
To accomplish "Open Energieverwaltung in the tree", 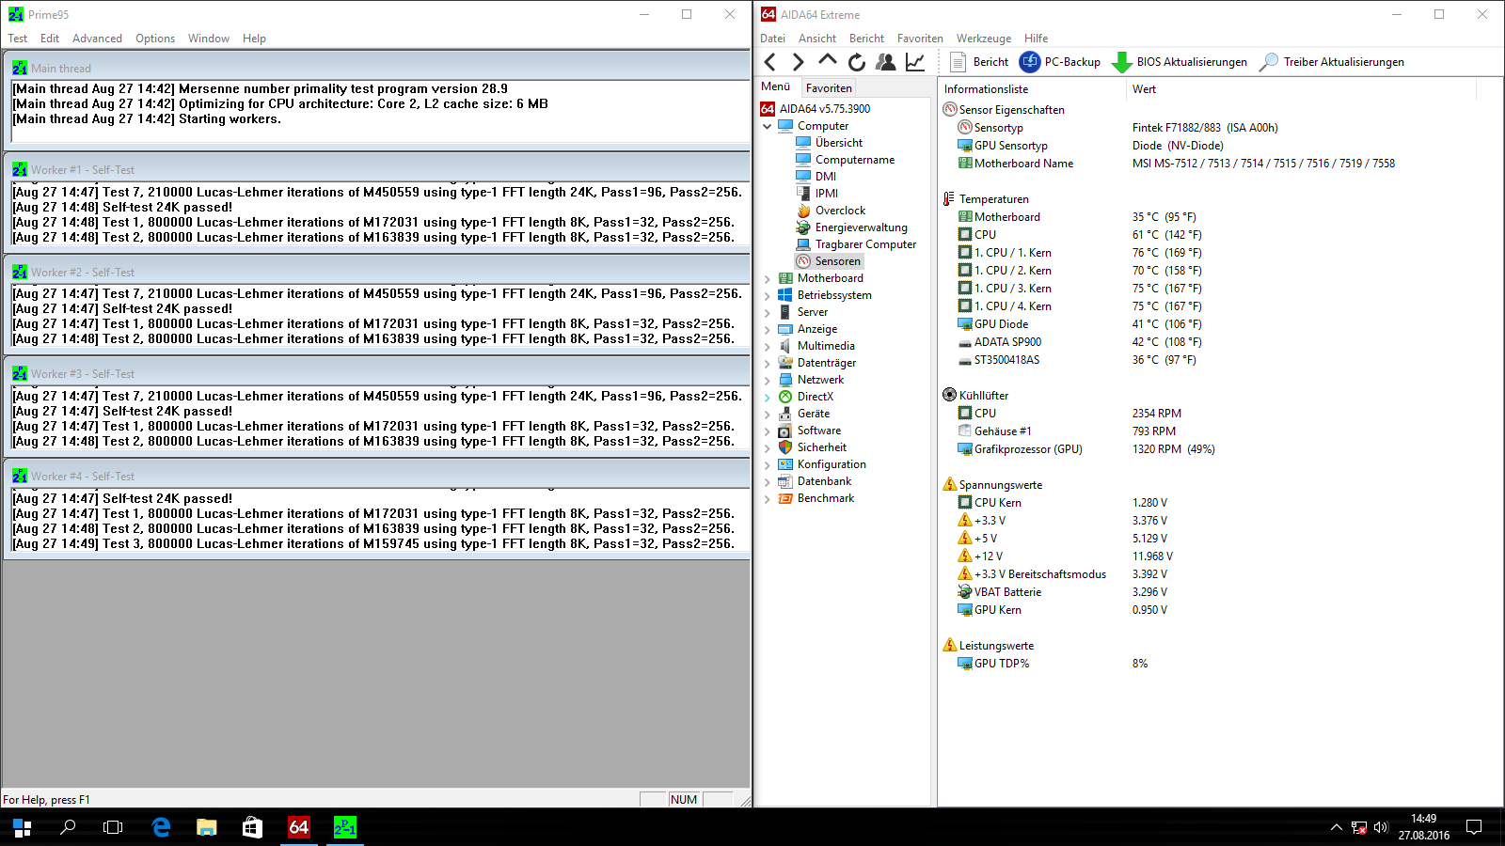I will tap(862, 227).
